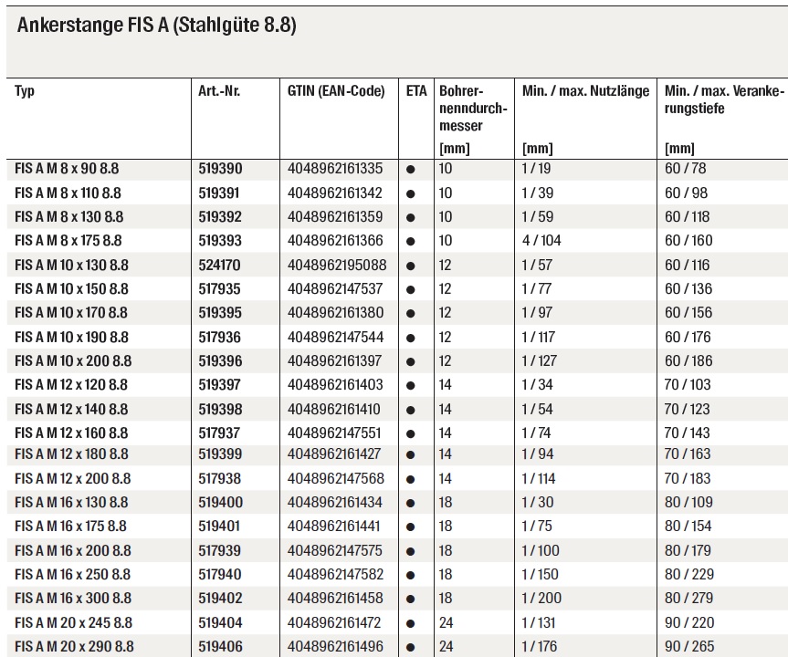Screen dimensions: 788x657
Task: Click article number 519398
Action: click(x=220, y=409)
